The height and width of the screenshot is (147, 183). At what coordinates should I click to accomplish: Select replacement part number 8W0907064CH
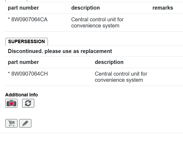[30, 74]
